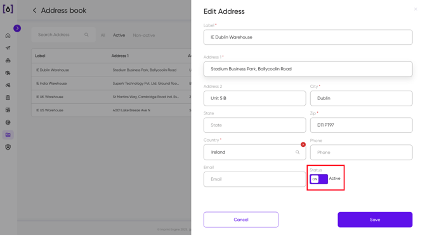Close the Edit Address panel
The image size is (425, 238).
pyautogui.click(x=415, y=9)
